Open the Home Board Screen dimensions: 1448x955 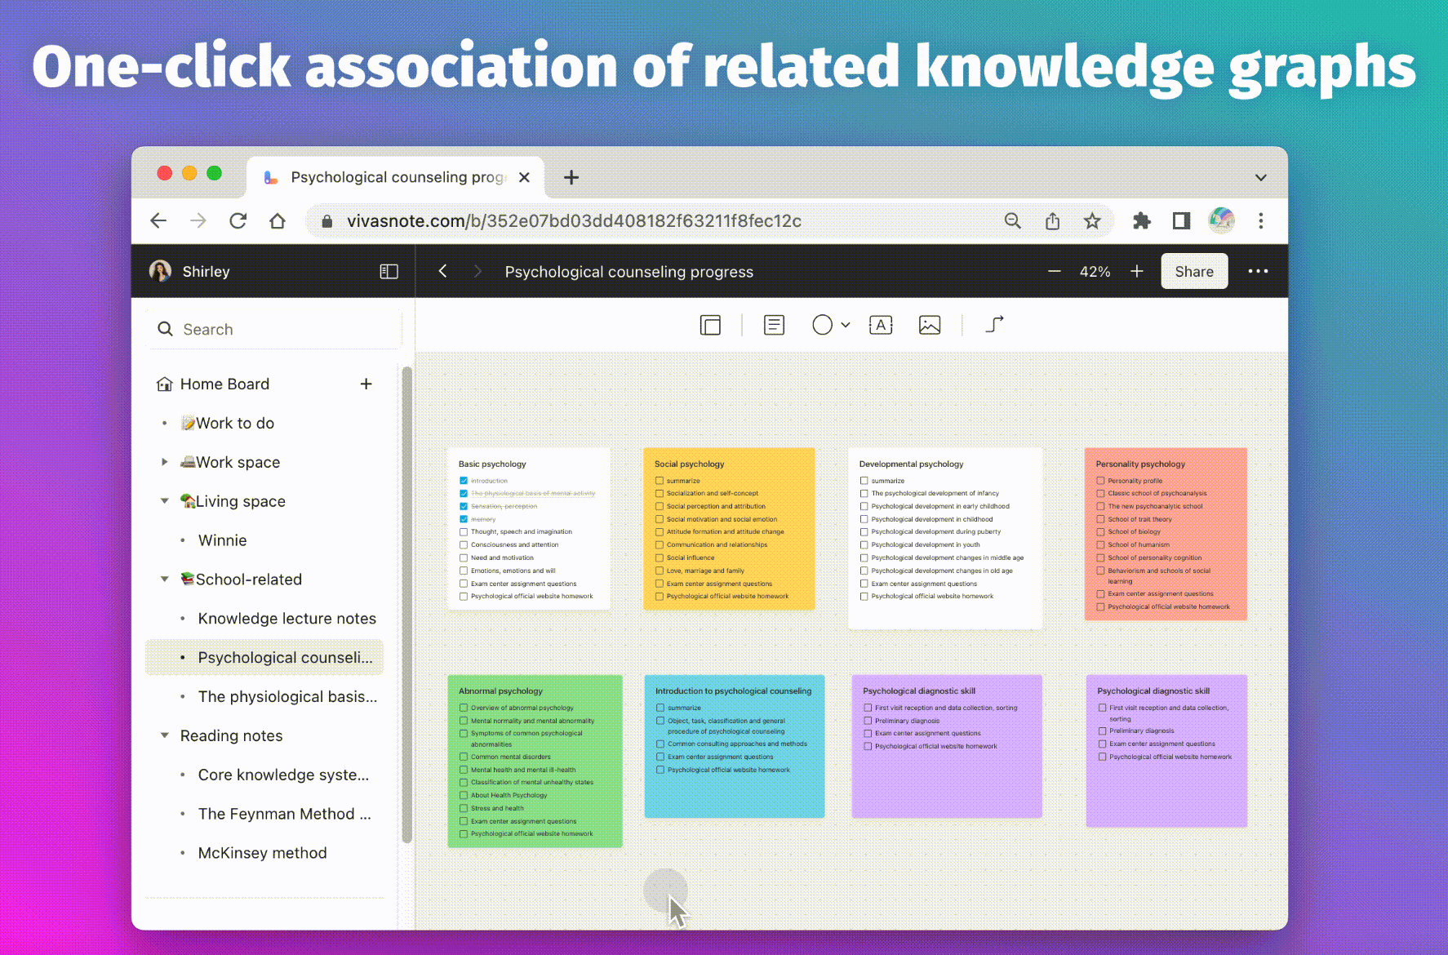click(224, 384)
